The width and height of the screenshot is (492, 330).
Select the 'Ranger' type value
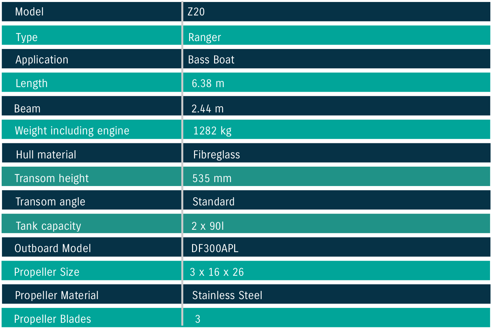pyautogui.click(x=205, y=37)
